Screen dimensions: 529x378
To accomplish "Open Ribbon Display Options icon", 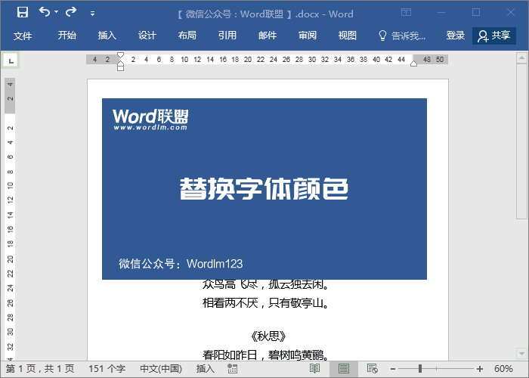I will pyautogui.click(x=407, y=13).
